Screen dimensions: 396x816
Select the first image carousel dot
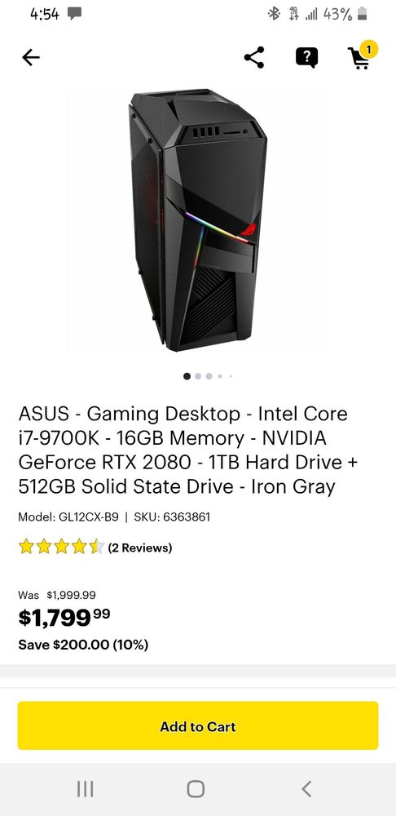point(187,376)
